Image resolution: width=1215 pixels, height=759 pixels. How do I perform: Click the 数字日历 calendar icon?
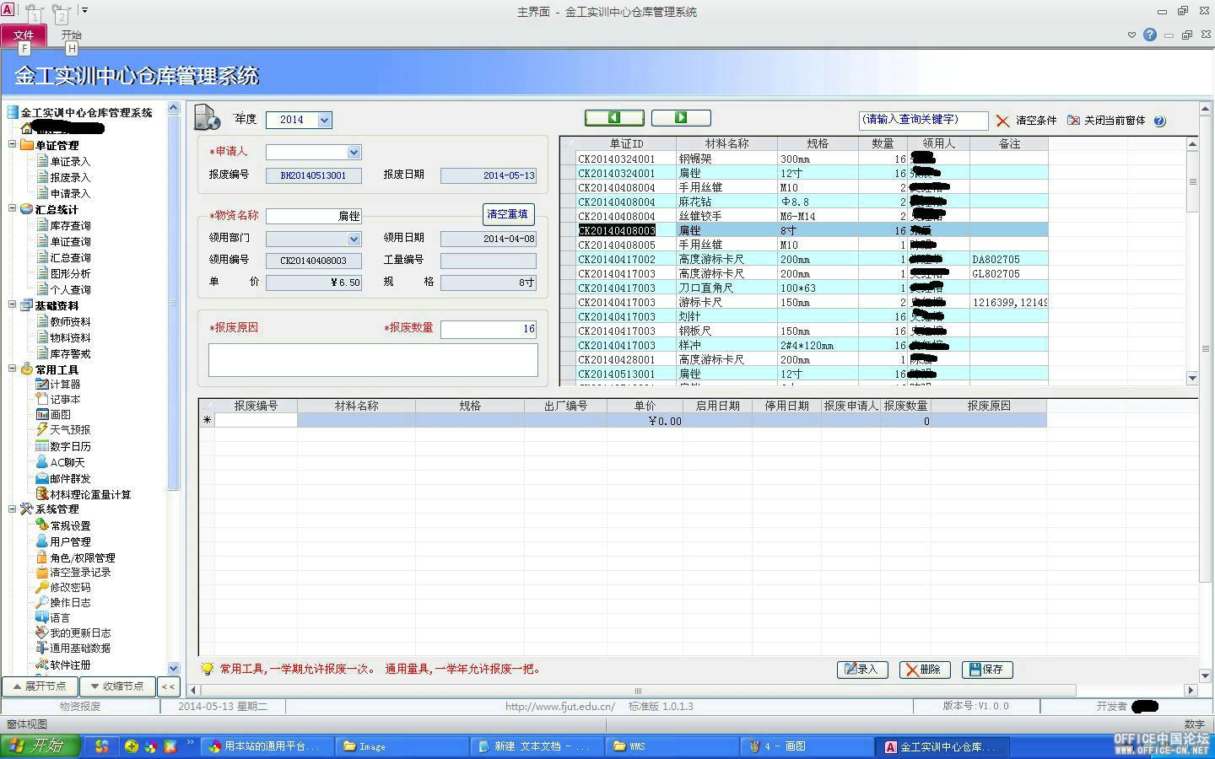click(x=42, y=446)
